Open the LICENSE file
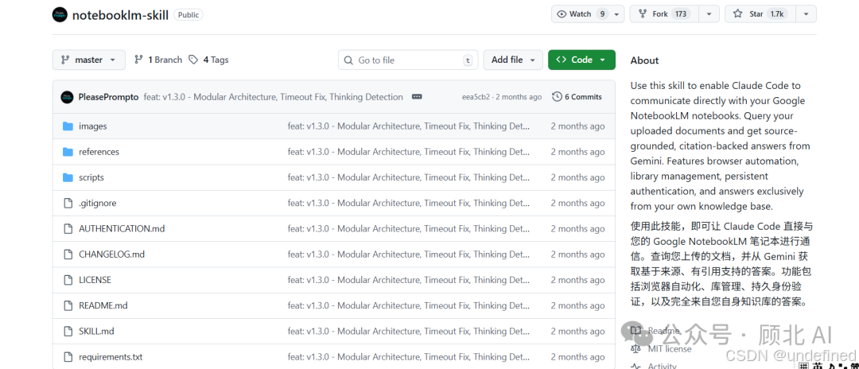The height and width of the screenshot is (369, 859). coord(95,280)
